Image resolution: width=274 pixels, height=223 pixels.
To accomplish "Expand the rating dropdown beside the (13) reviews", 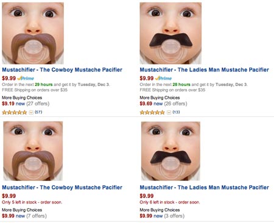I will click(169, 112).
